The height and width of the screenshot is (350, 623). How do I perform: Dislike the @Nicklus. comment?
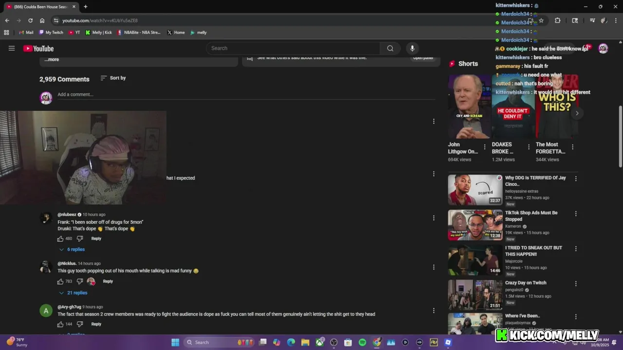[80, 281]
